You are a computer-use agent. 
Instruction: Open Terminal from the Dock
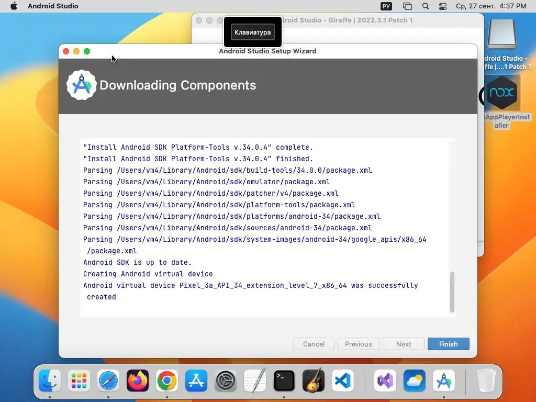coord(284,381)
